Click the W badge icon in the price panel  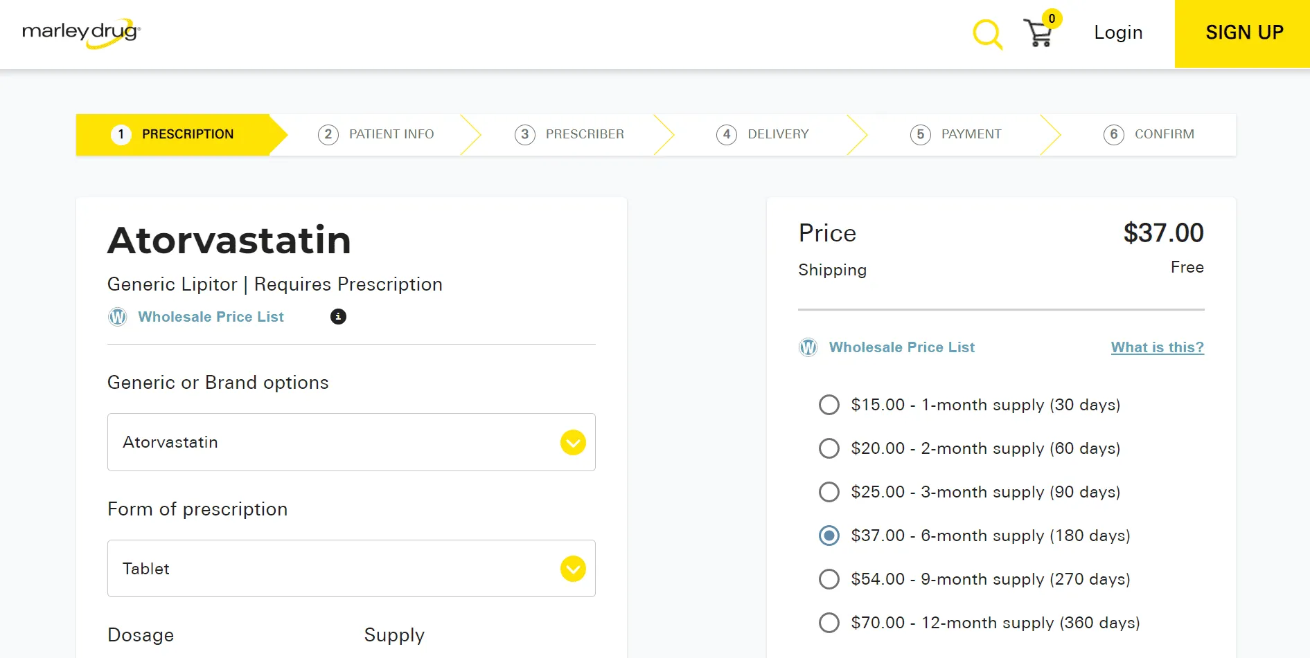(808, 347)
